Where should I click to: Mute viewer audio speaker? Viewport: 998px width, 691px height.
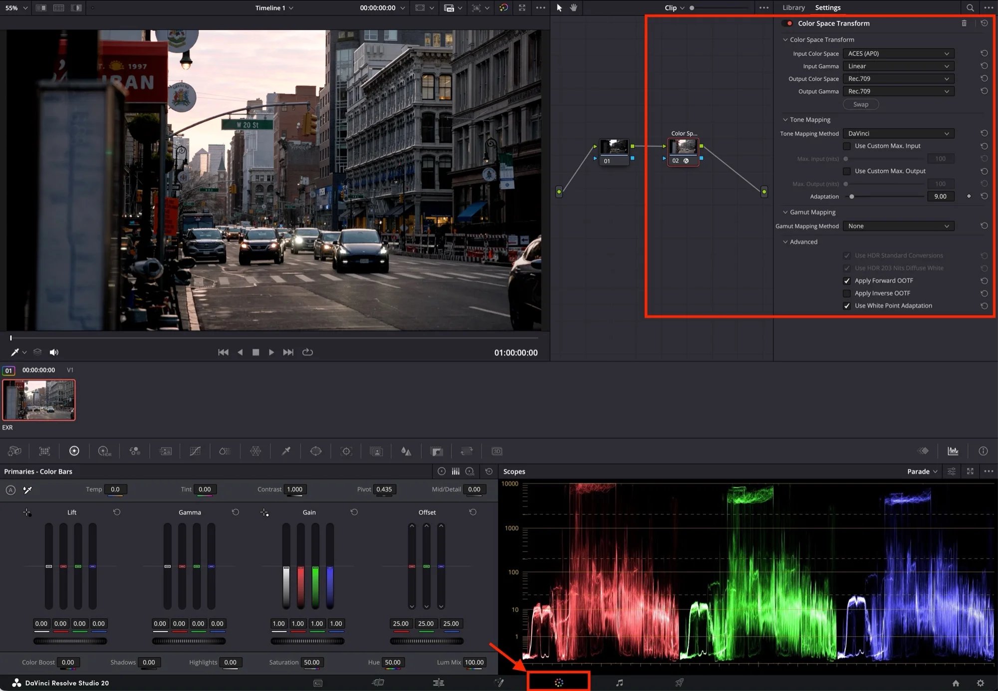(54, 352)
